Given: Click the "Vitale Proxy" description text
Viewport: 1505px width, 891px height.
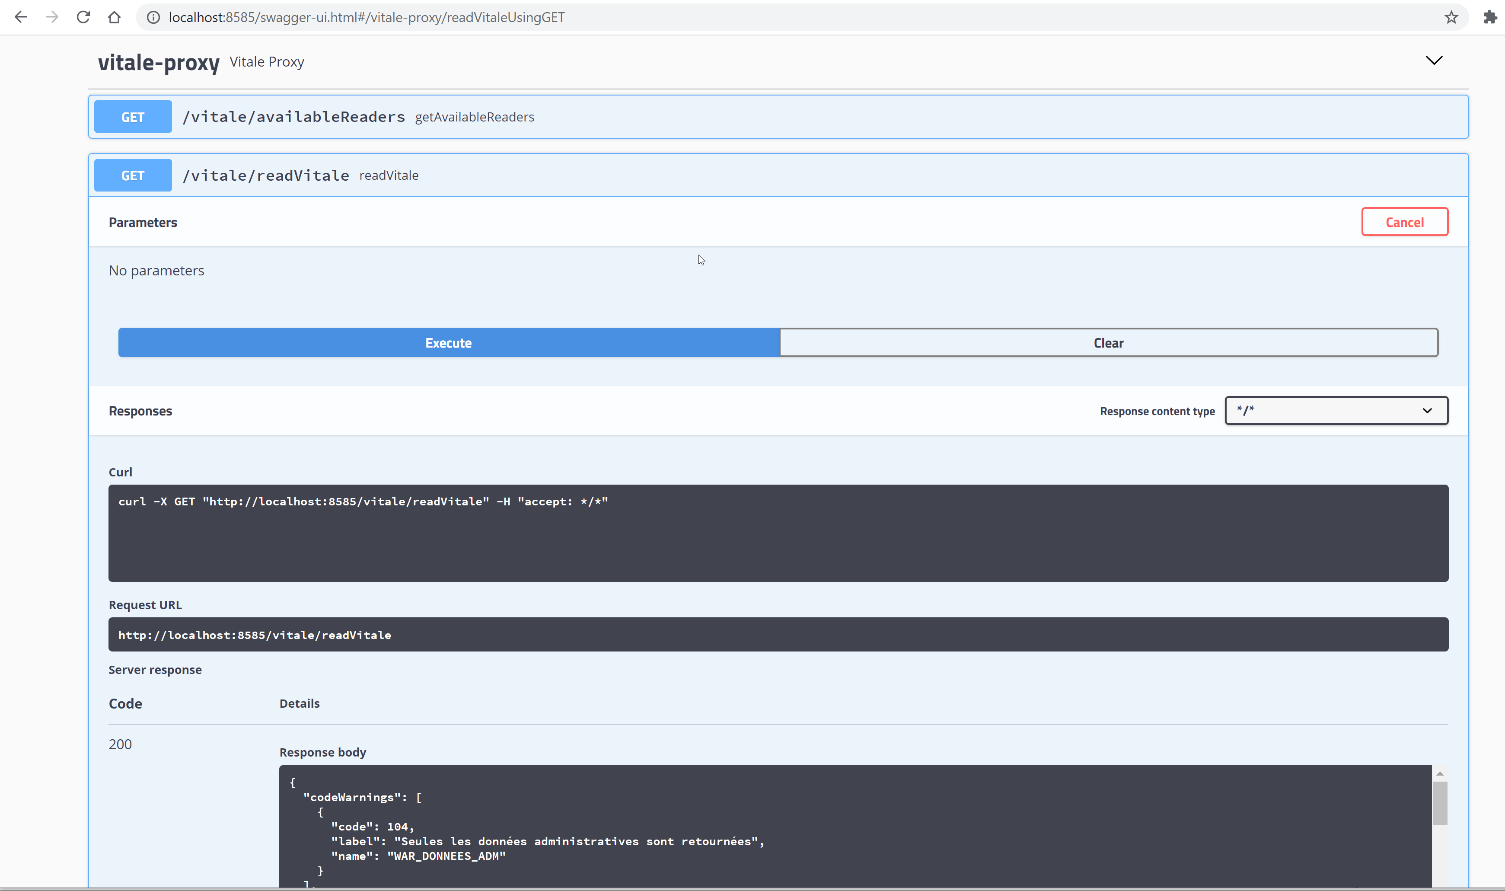Looking at the screenshot, I should tap(267, 62).
